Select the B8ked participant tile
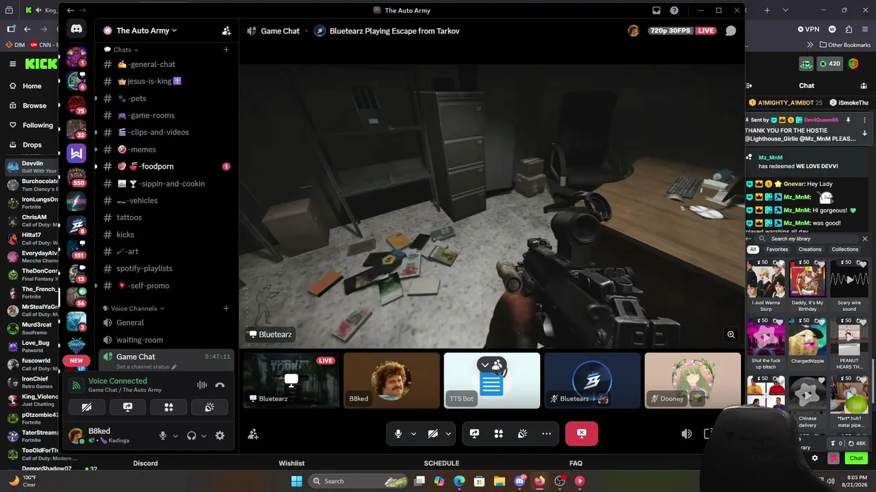 pos(391,381)
